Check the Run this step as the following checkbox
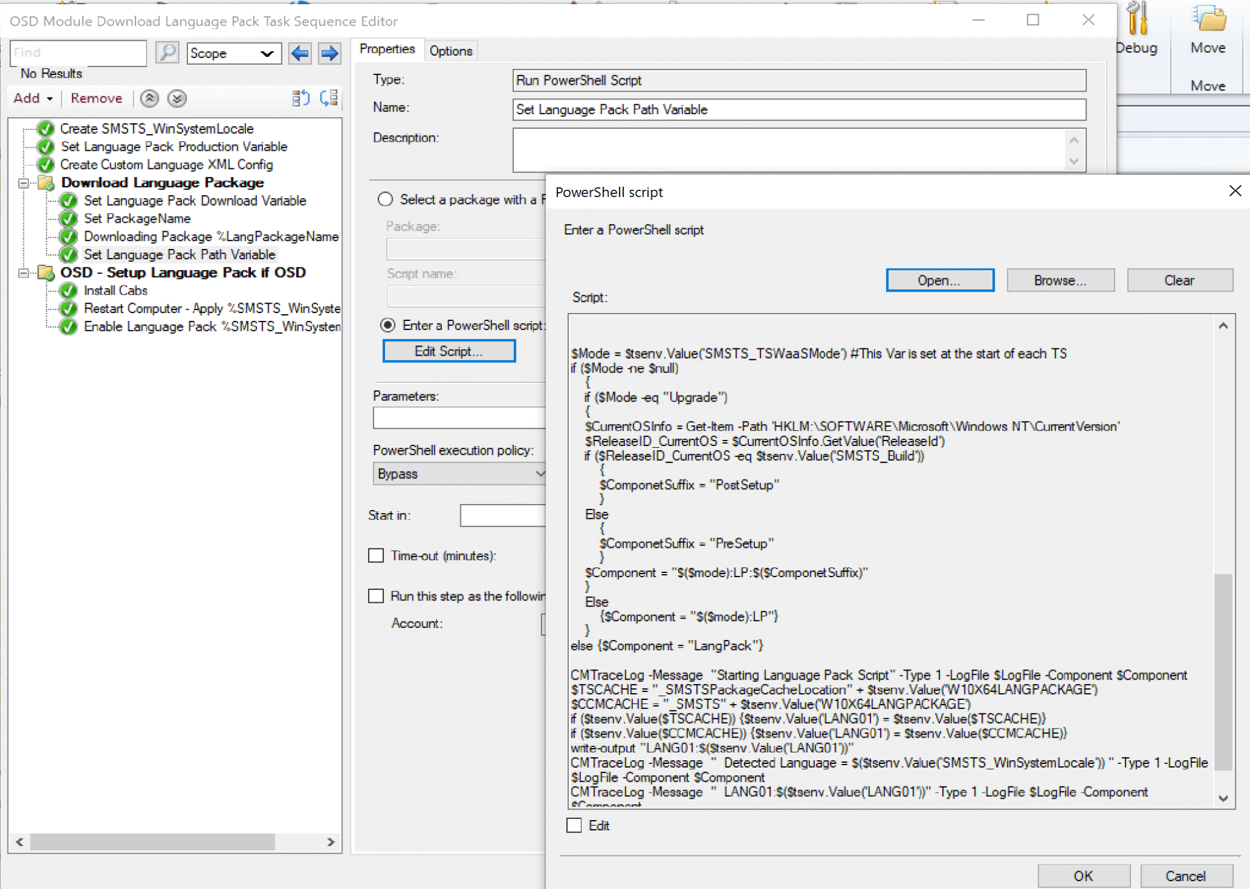1250x889 pixels. (x=376, y=596)
